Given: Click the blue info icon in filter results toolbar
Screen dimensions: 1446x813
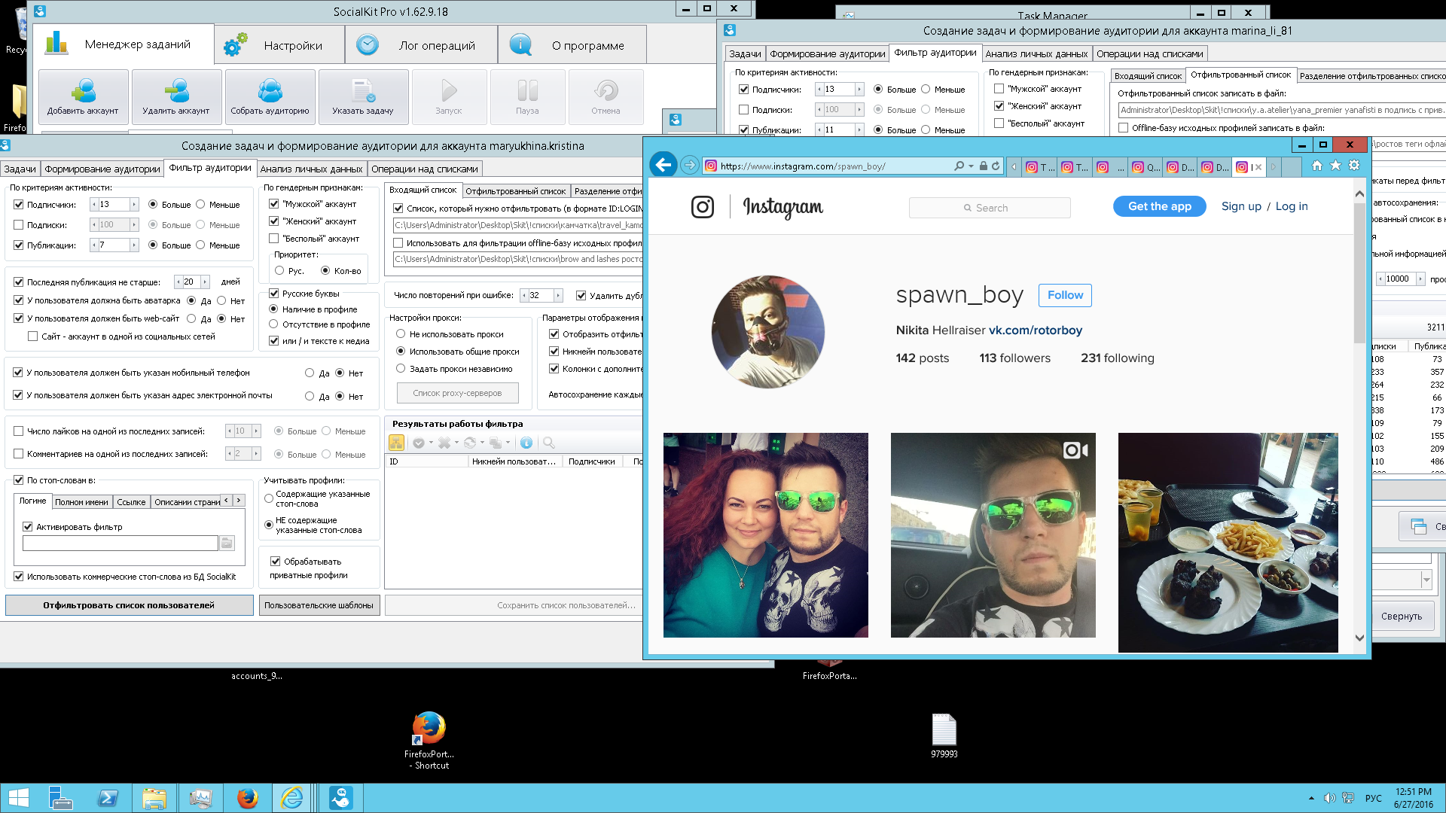Looking at the screenshot, I should pos(526,443).
